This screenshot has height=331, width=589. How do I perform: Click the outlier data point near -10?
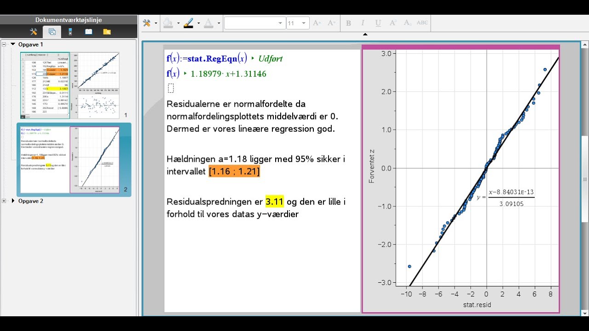tap(409, 267)
